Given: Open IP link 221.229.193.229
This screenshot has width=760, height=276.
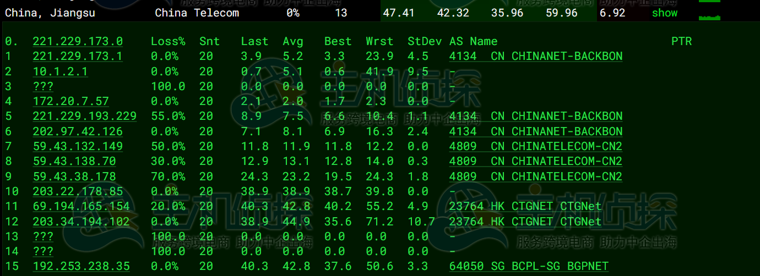Looking at the screenshot, I should click(85, 116).
